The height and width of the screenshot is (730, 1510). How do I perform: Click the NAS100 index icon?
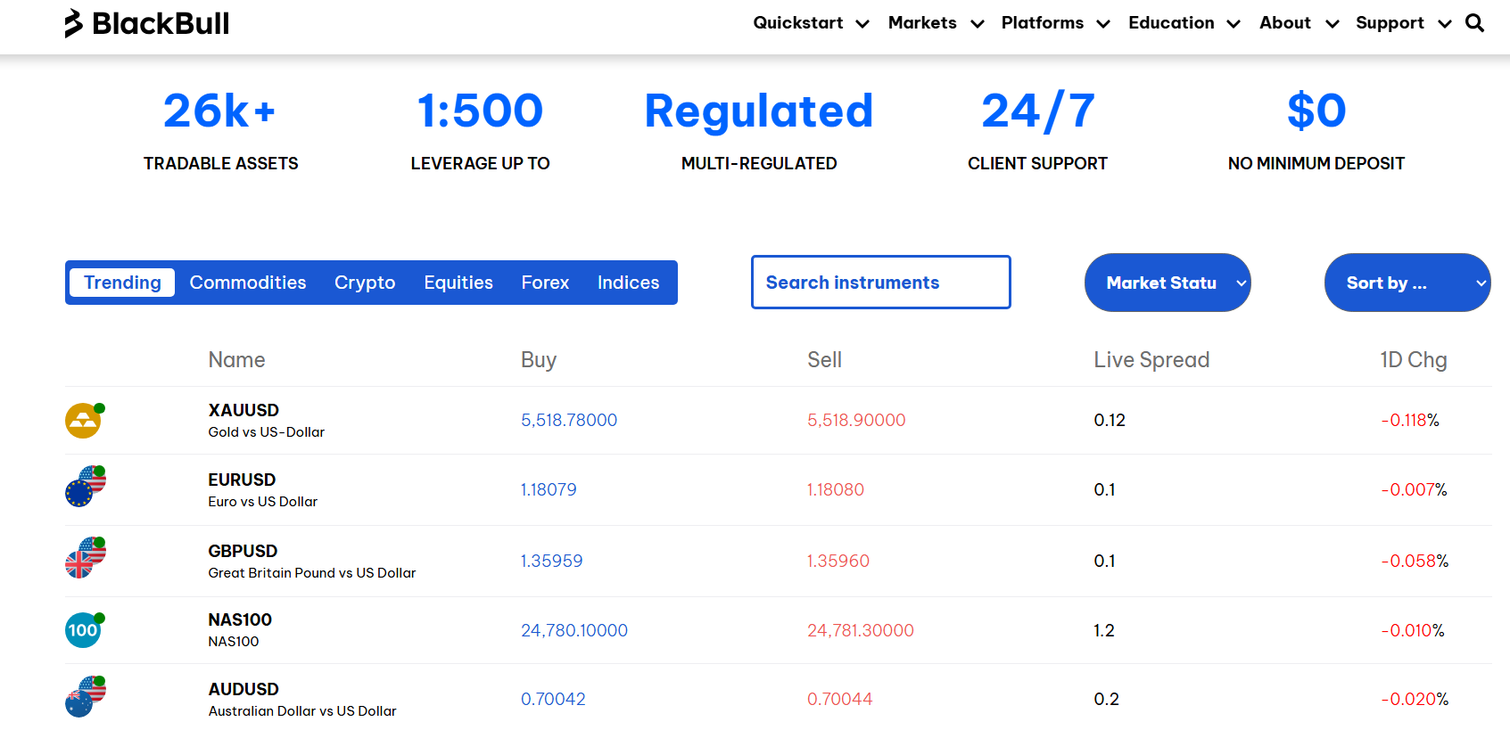(85, 629)
